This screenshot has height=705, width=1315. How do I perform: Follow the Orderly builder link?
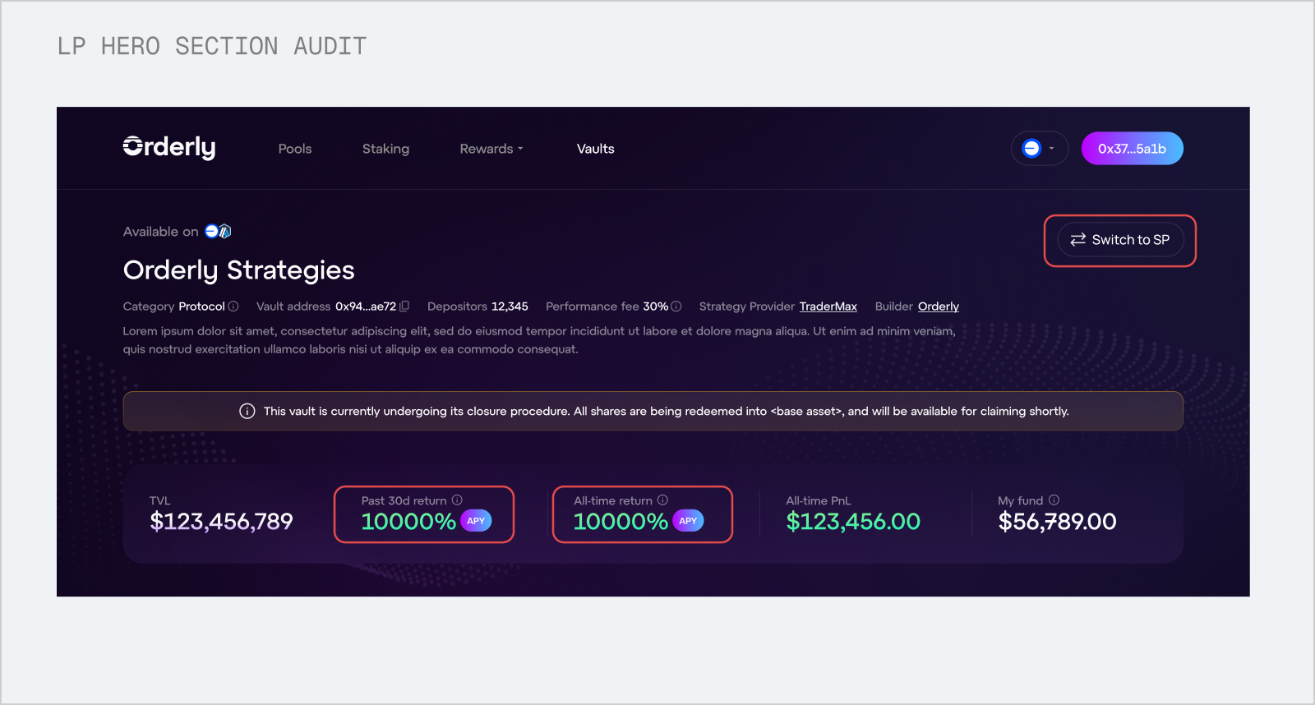(938, 306)
